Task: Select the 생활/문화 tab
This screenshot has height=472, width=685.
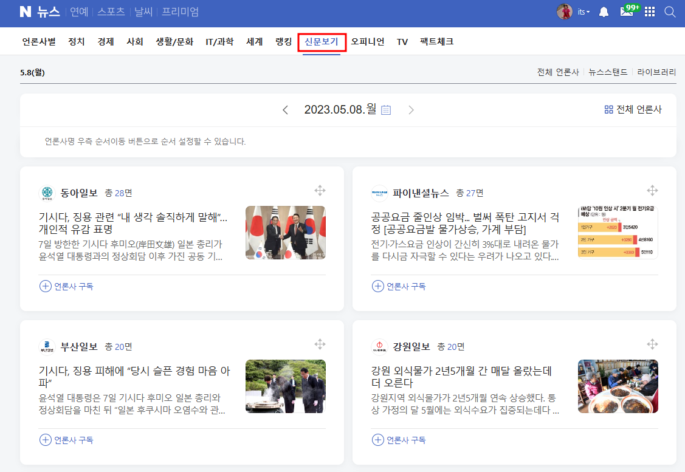Action: (175, 41)
